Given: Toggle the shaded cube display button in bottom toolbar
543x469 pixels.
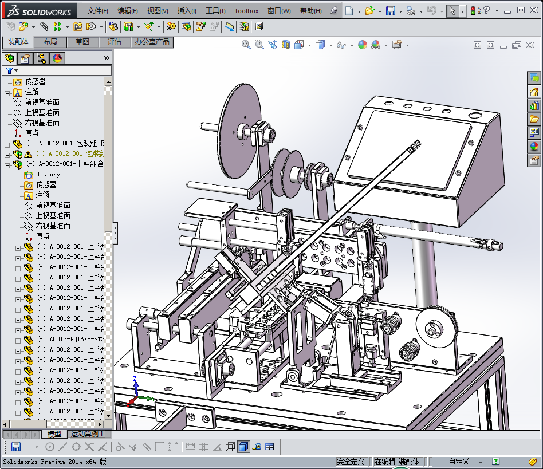Looking at the screenshot, I should (243, 447).
